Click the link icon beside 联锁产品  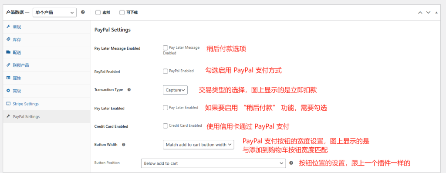coord(8,65)
